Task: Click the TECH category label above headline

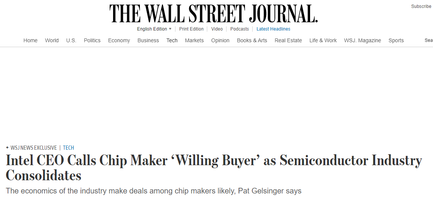Action: [x=68, y=148]
